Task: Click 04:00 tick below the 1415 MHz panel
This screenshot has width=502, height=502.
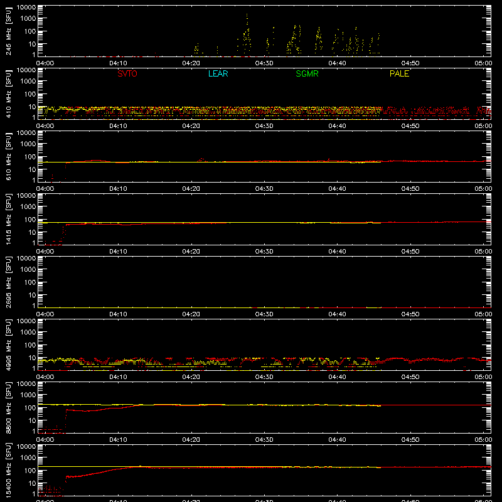Action: click(45, 252)
